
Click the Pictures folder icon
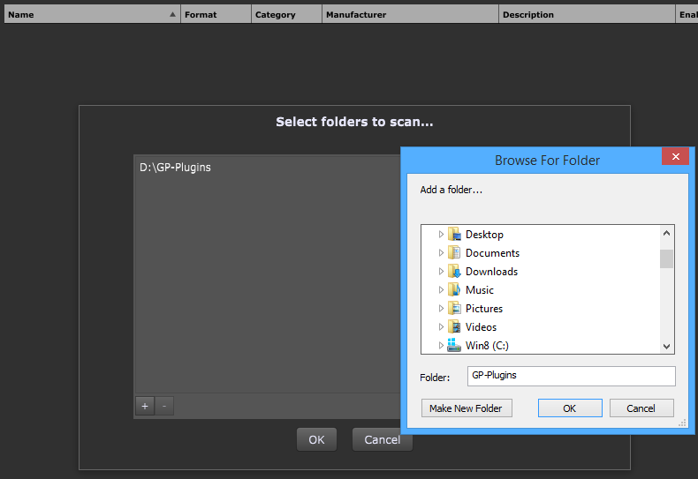(x=454, y=309)
